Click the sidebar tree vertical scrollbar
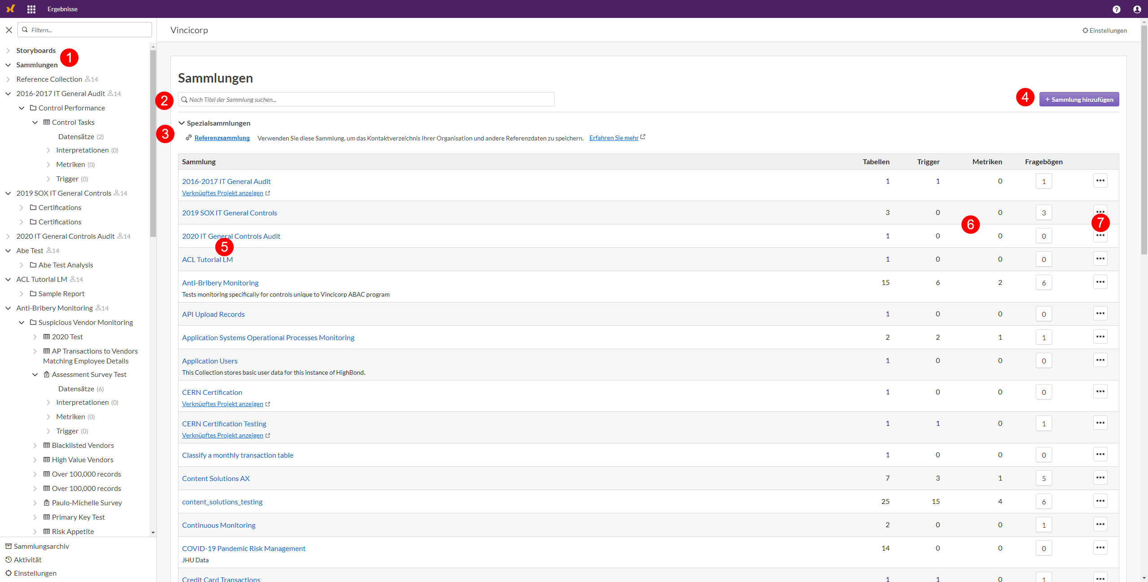 click(153, 143)
